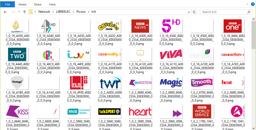This screenshot has width=256, height=130.
Task: Click the Network breadcrumb segment
Action: [x=44, y=12]
